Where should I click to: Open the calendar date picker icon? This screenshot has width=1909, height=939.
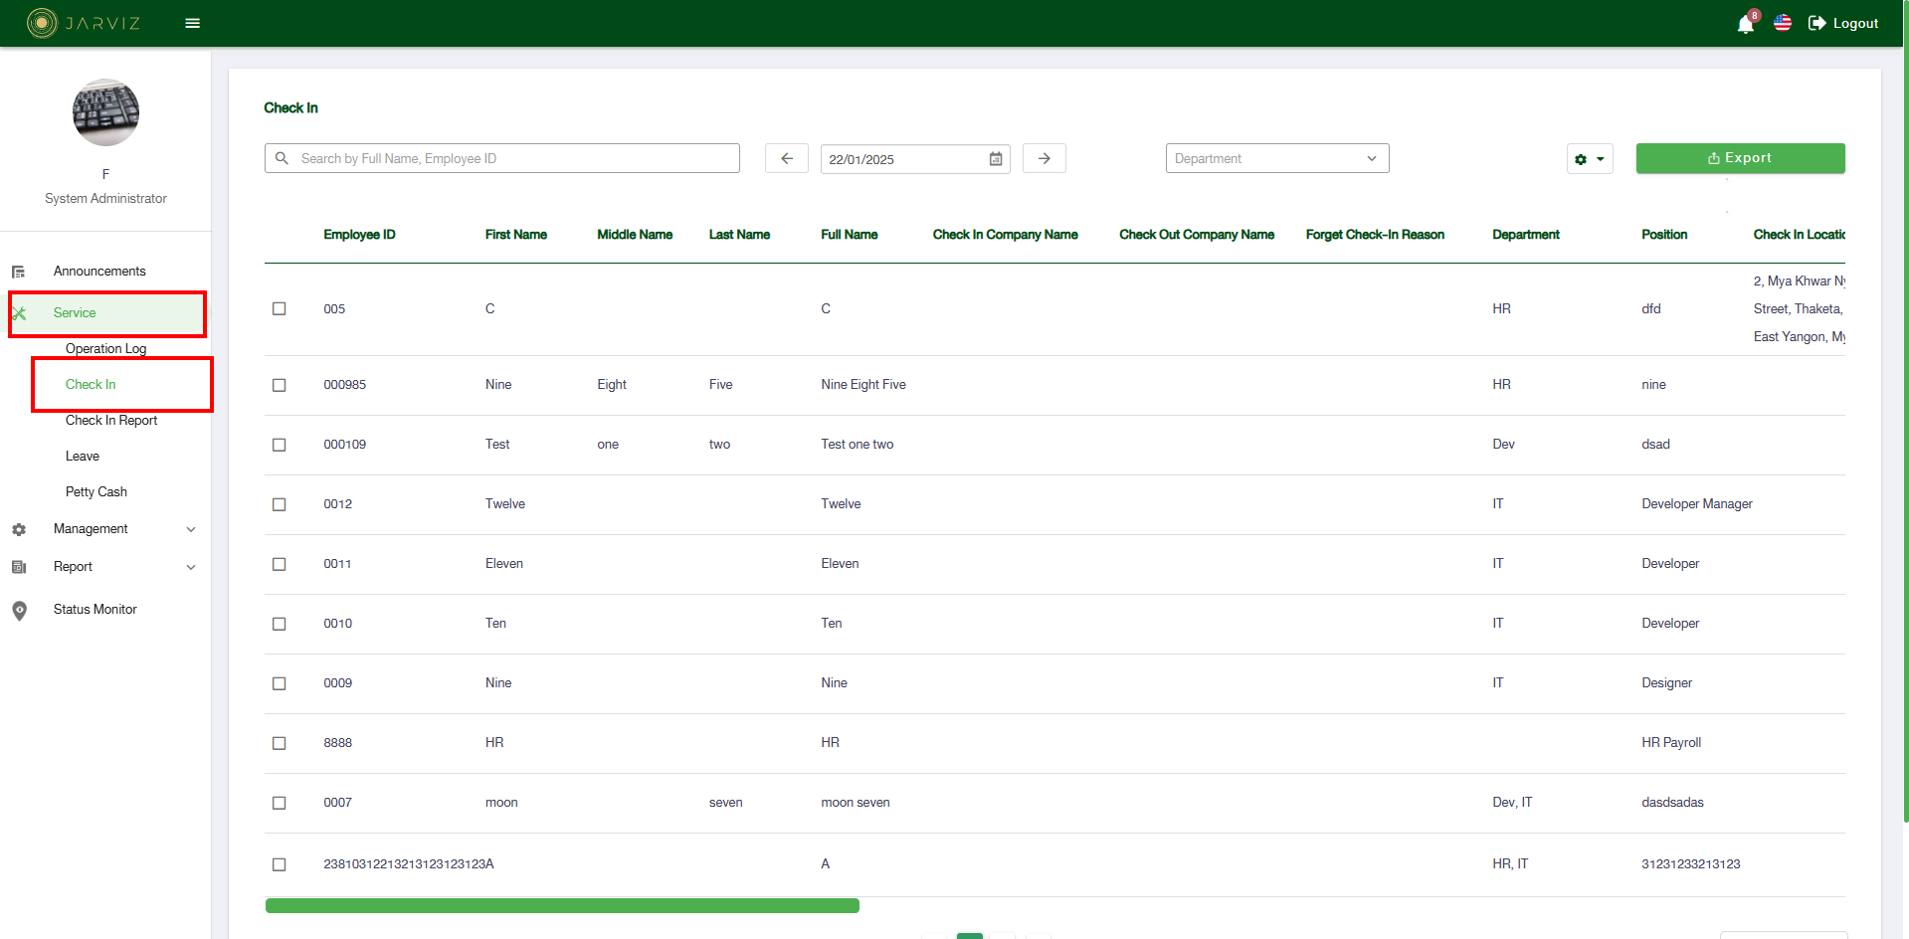point(996,159)
